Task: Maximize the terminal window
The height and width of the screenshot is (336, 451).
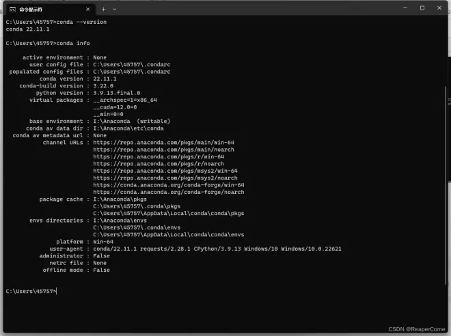Action: pos(422,8)
